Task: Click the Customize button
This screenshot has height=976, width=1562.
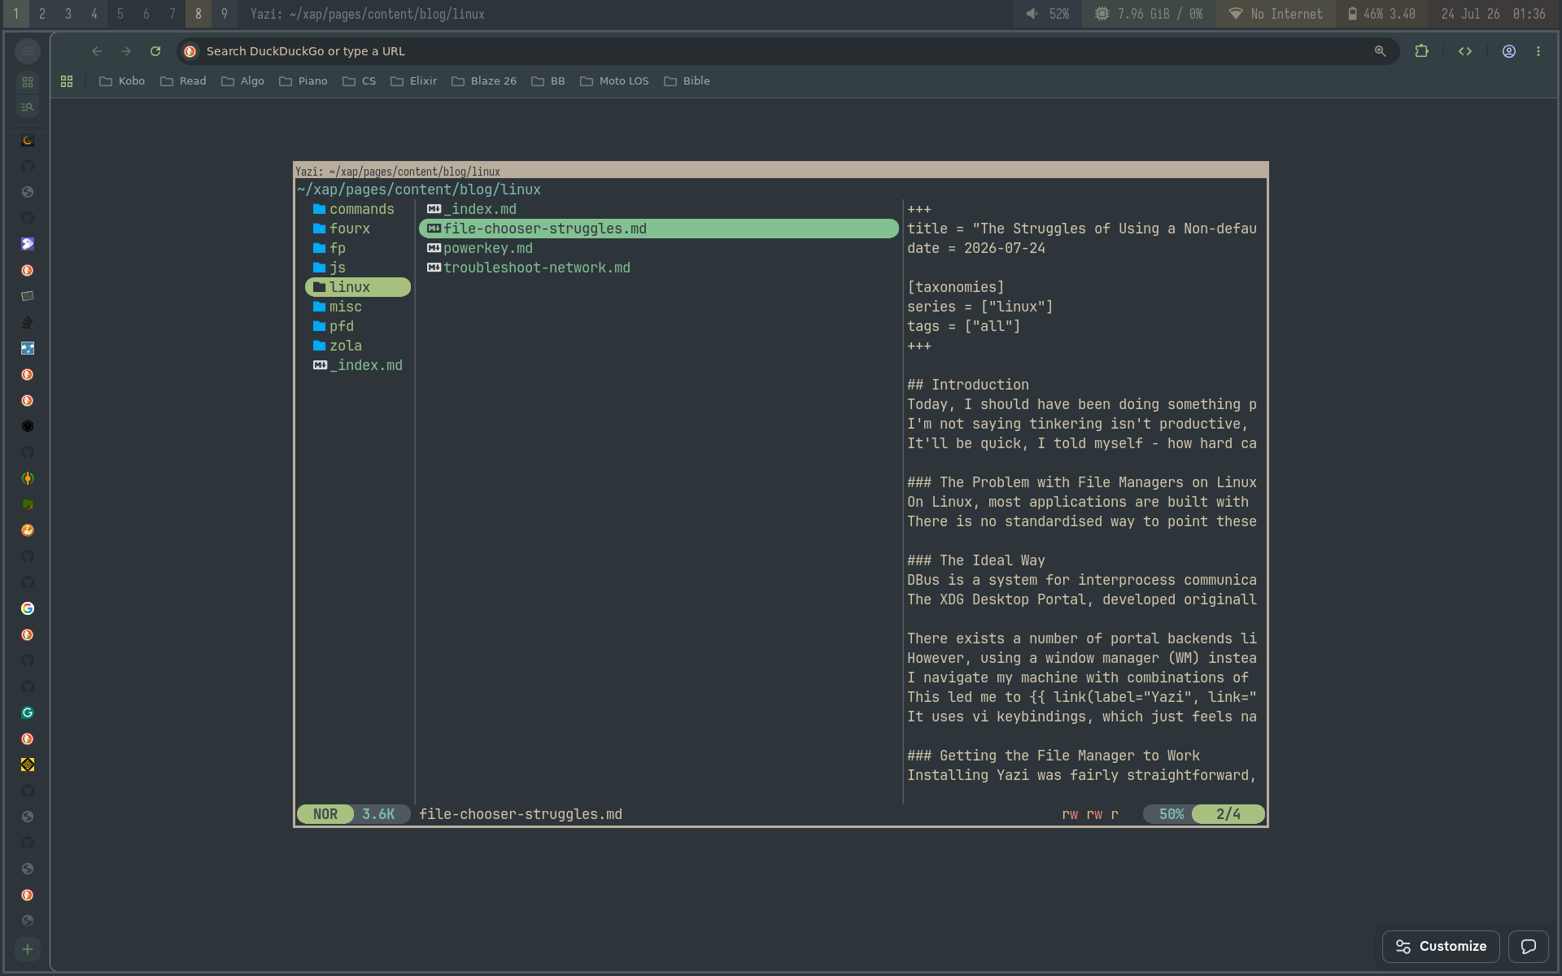Action: (1441, 947)
